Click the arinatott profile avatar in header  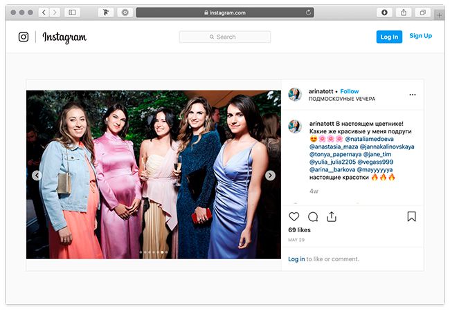[296, 95]
